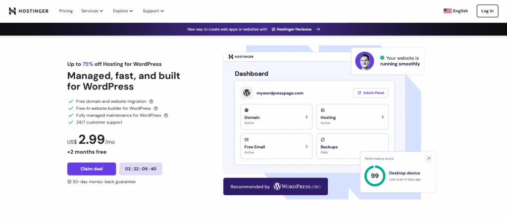The width and height of the screenshot is (507, 219).
Task: Click the money-back guarantee shield icon
Action: pyautogui.click(x=69, y=182)
